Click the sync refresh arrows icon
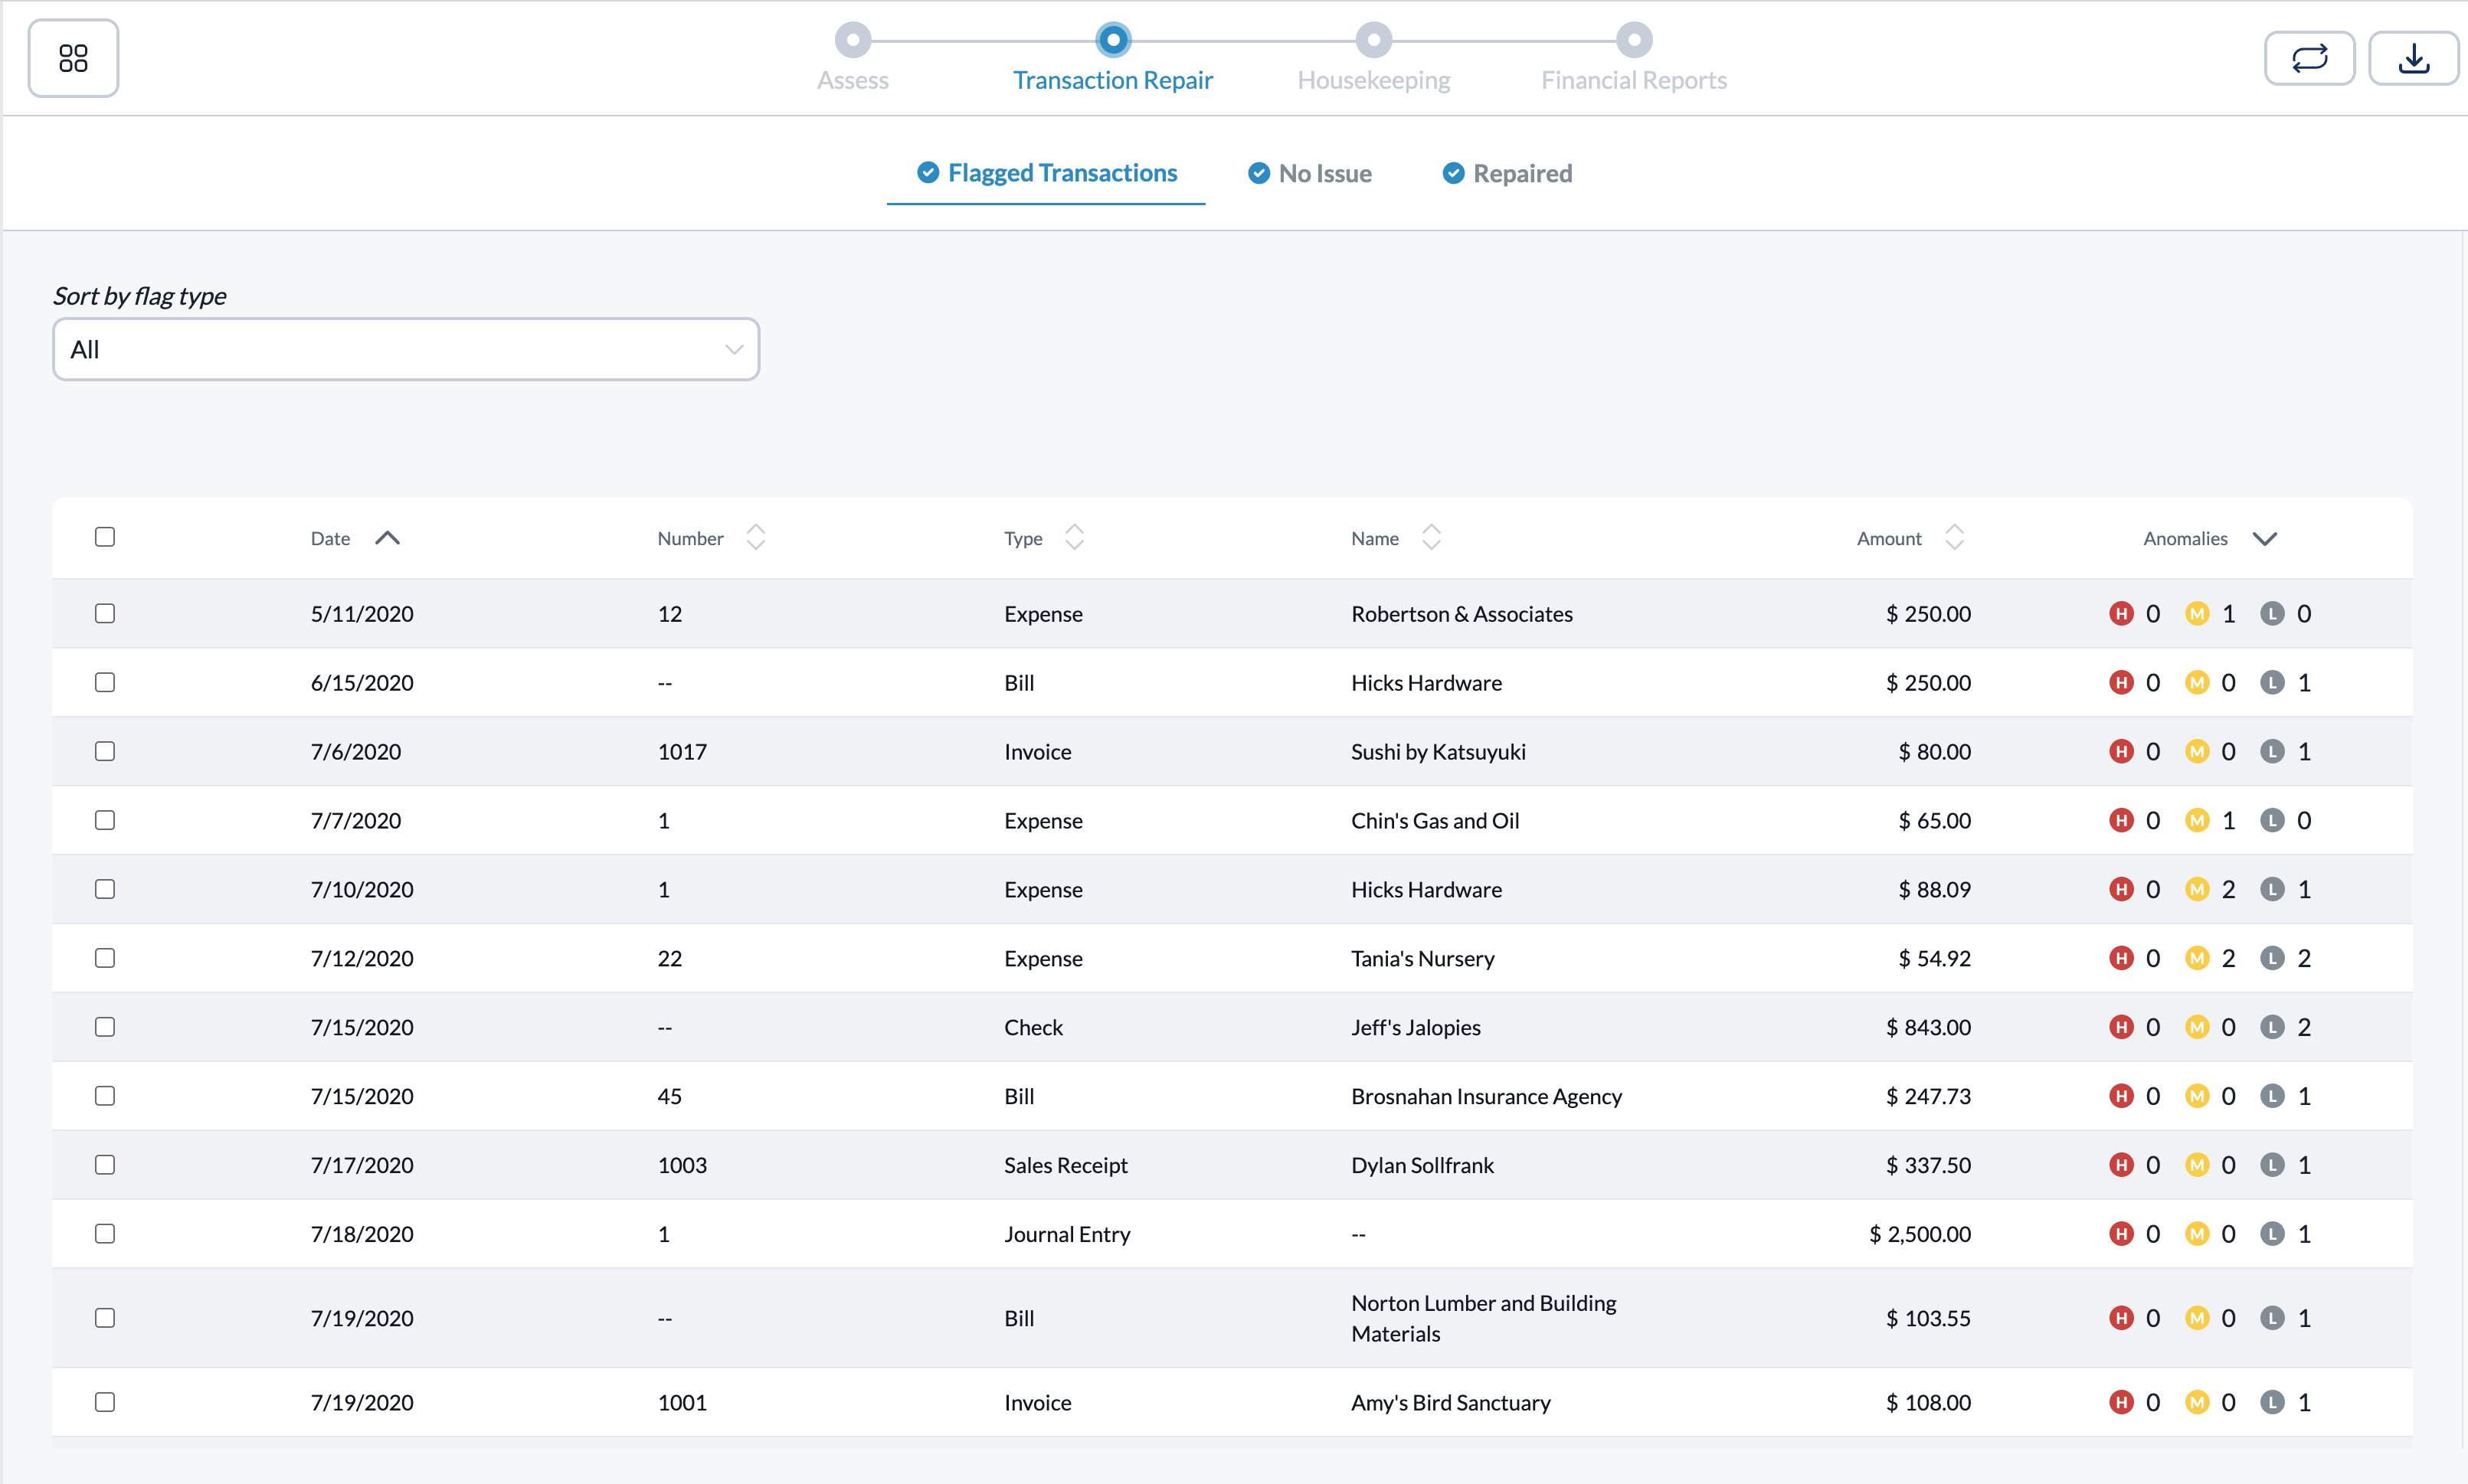 point(2309,58)
